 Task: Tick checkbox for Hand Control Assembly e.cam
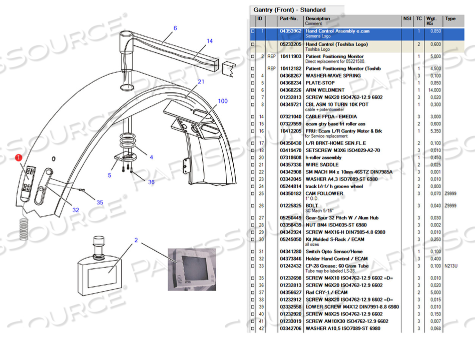253,31
